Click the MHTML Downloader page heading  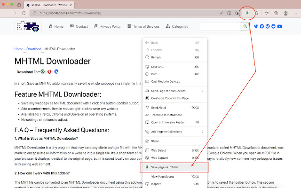pyautogui.click(x=52, y=61)
